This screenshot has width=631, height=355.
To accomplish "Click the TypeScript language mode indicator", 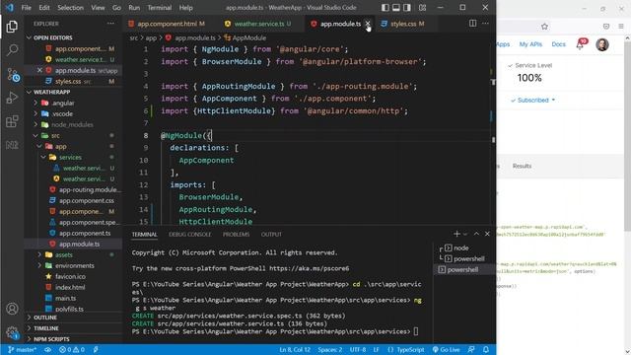I will (x=405, y=349).
